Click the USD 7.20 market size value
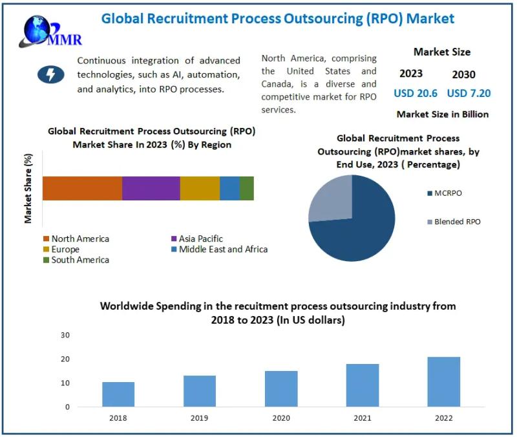 [469, 93]
